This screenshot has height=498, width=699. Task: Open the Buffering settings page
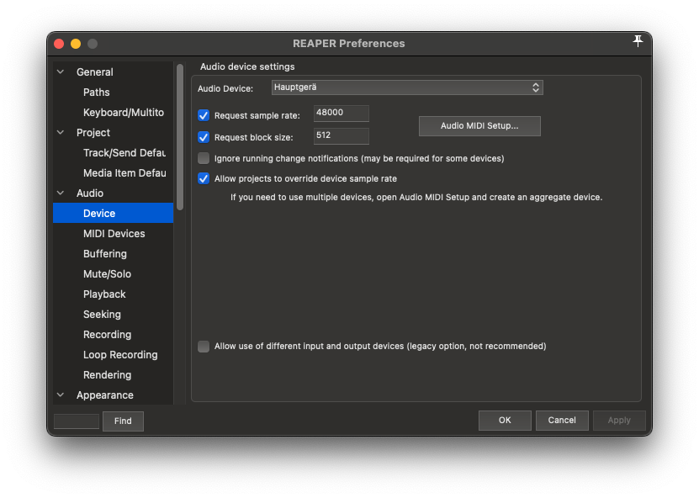105,254
